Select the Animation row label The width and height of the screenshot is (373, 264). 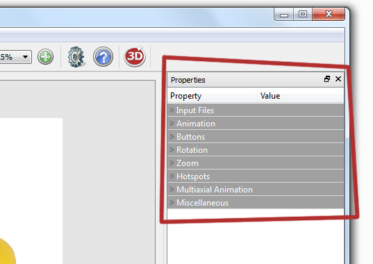[196, 124]
